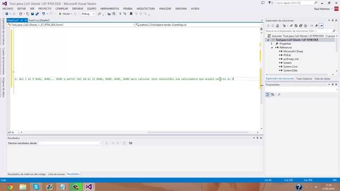Open the ARQUITECTURA menu

[x=146, y=8]
